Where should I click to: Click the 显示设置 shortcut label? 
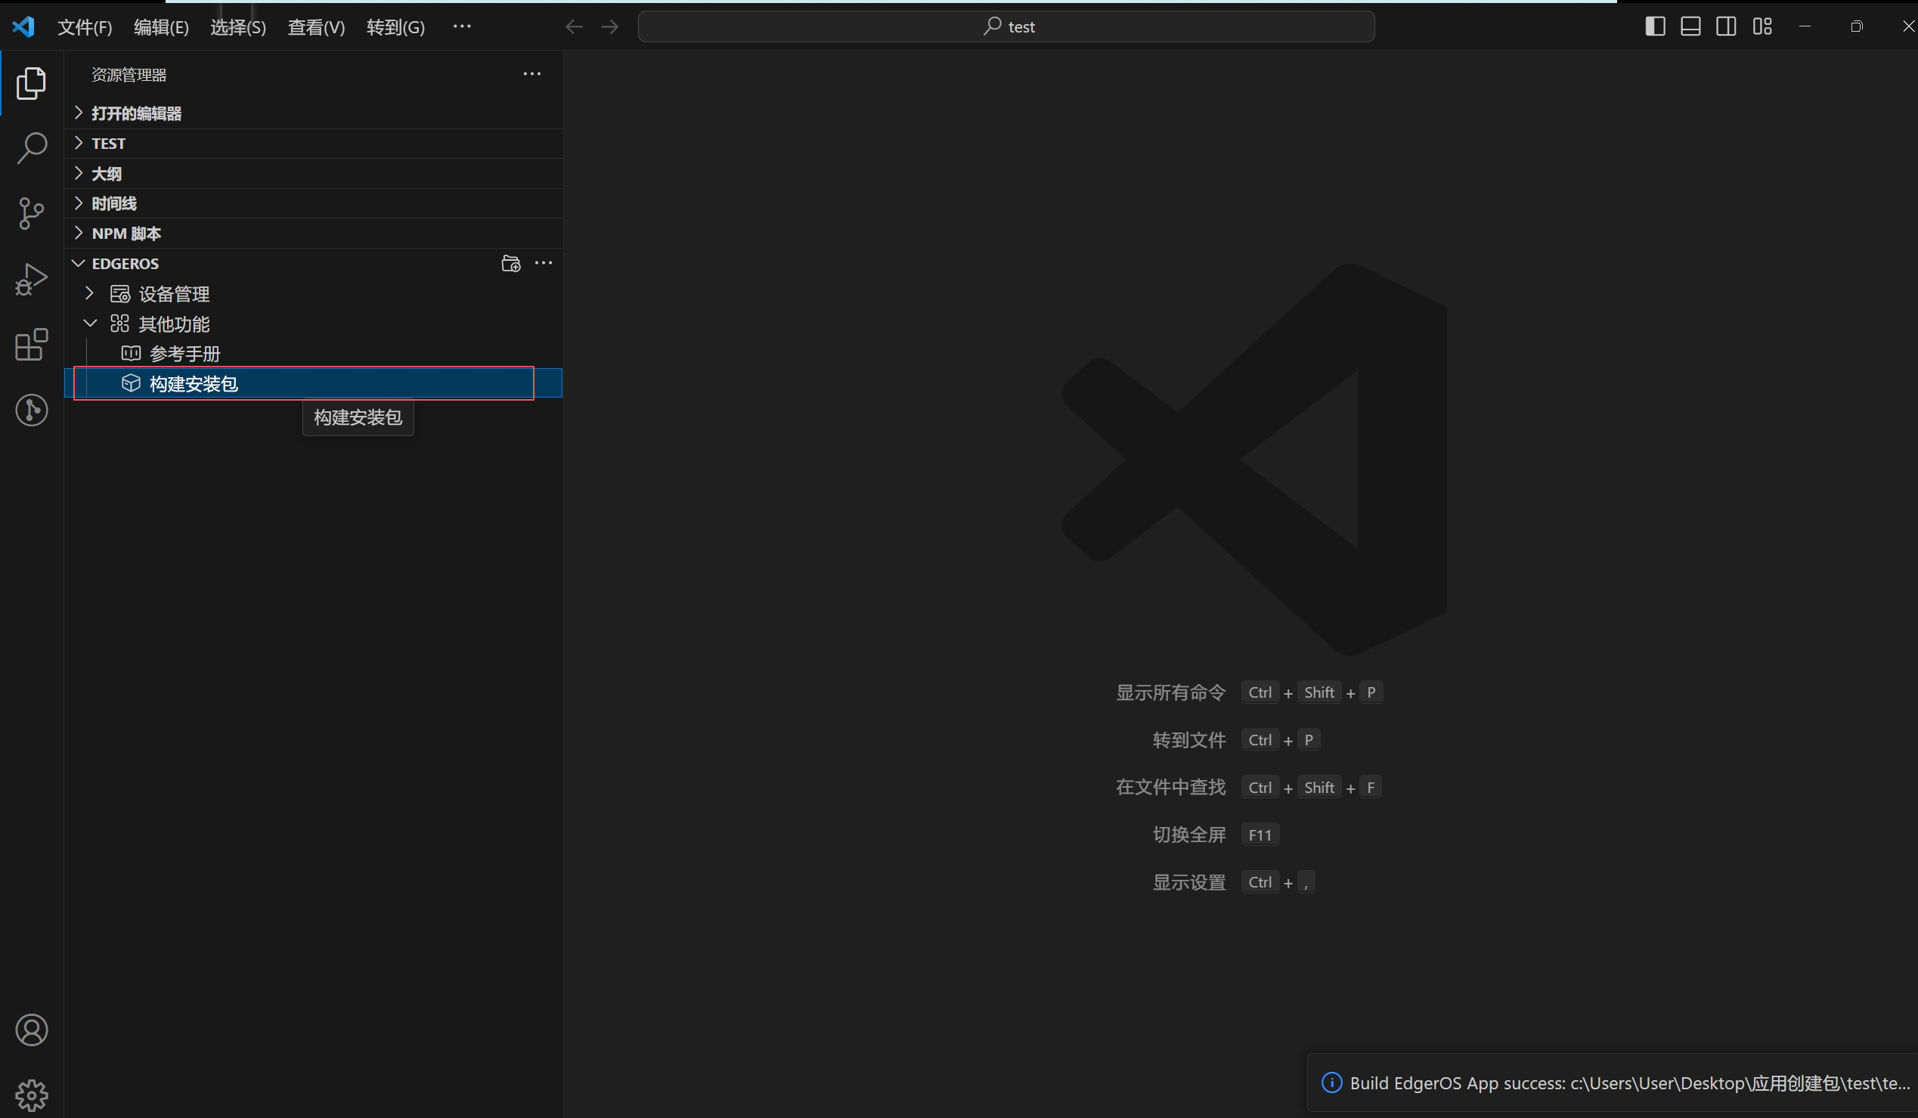(x=1189, y=882)
